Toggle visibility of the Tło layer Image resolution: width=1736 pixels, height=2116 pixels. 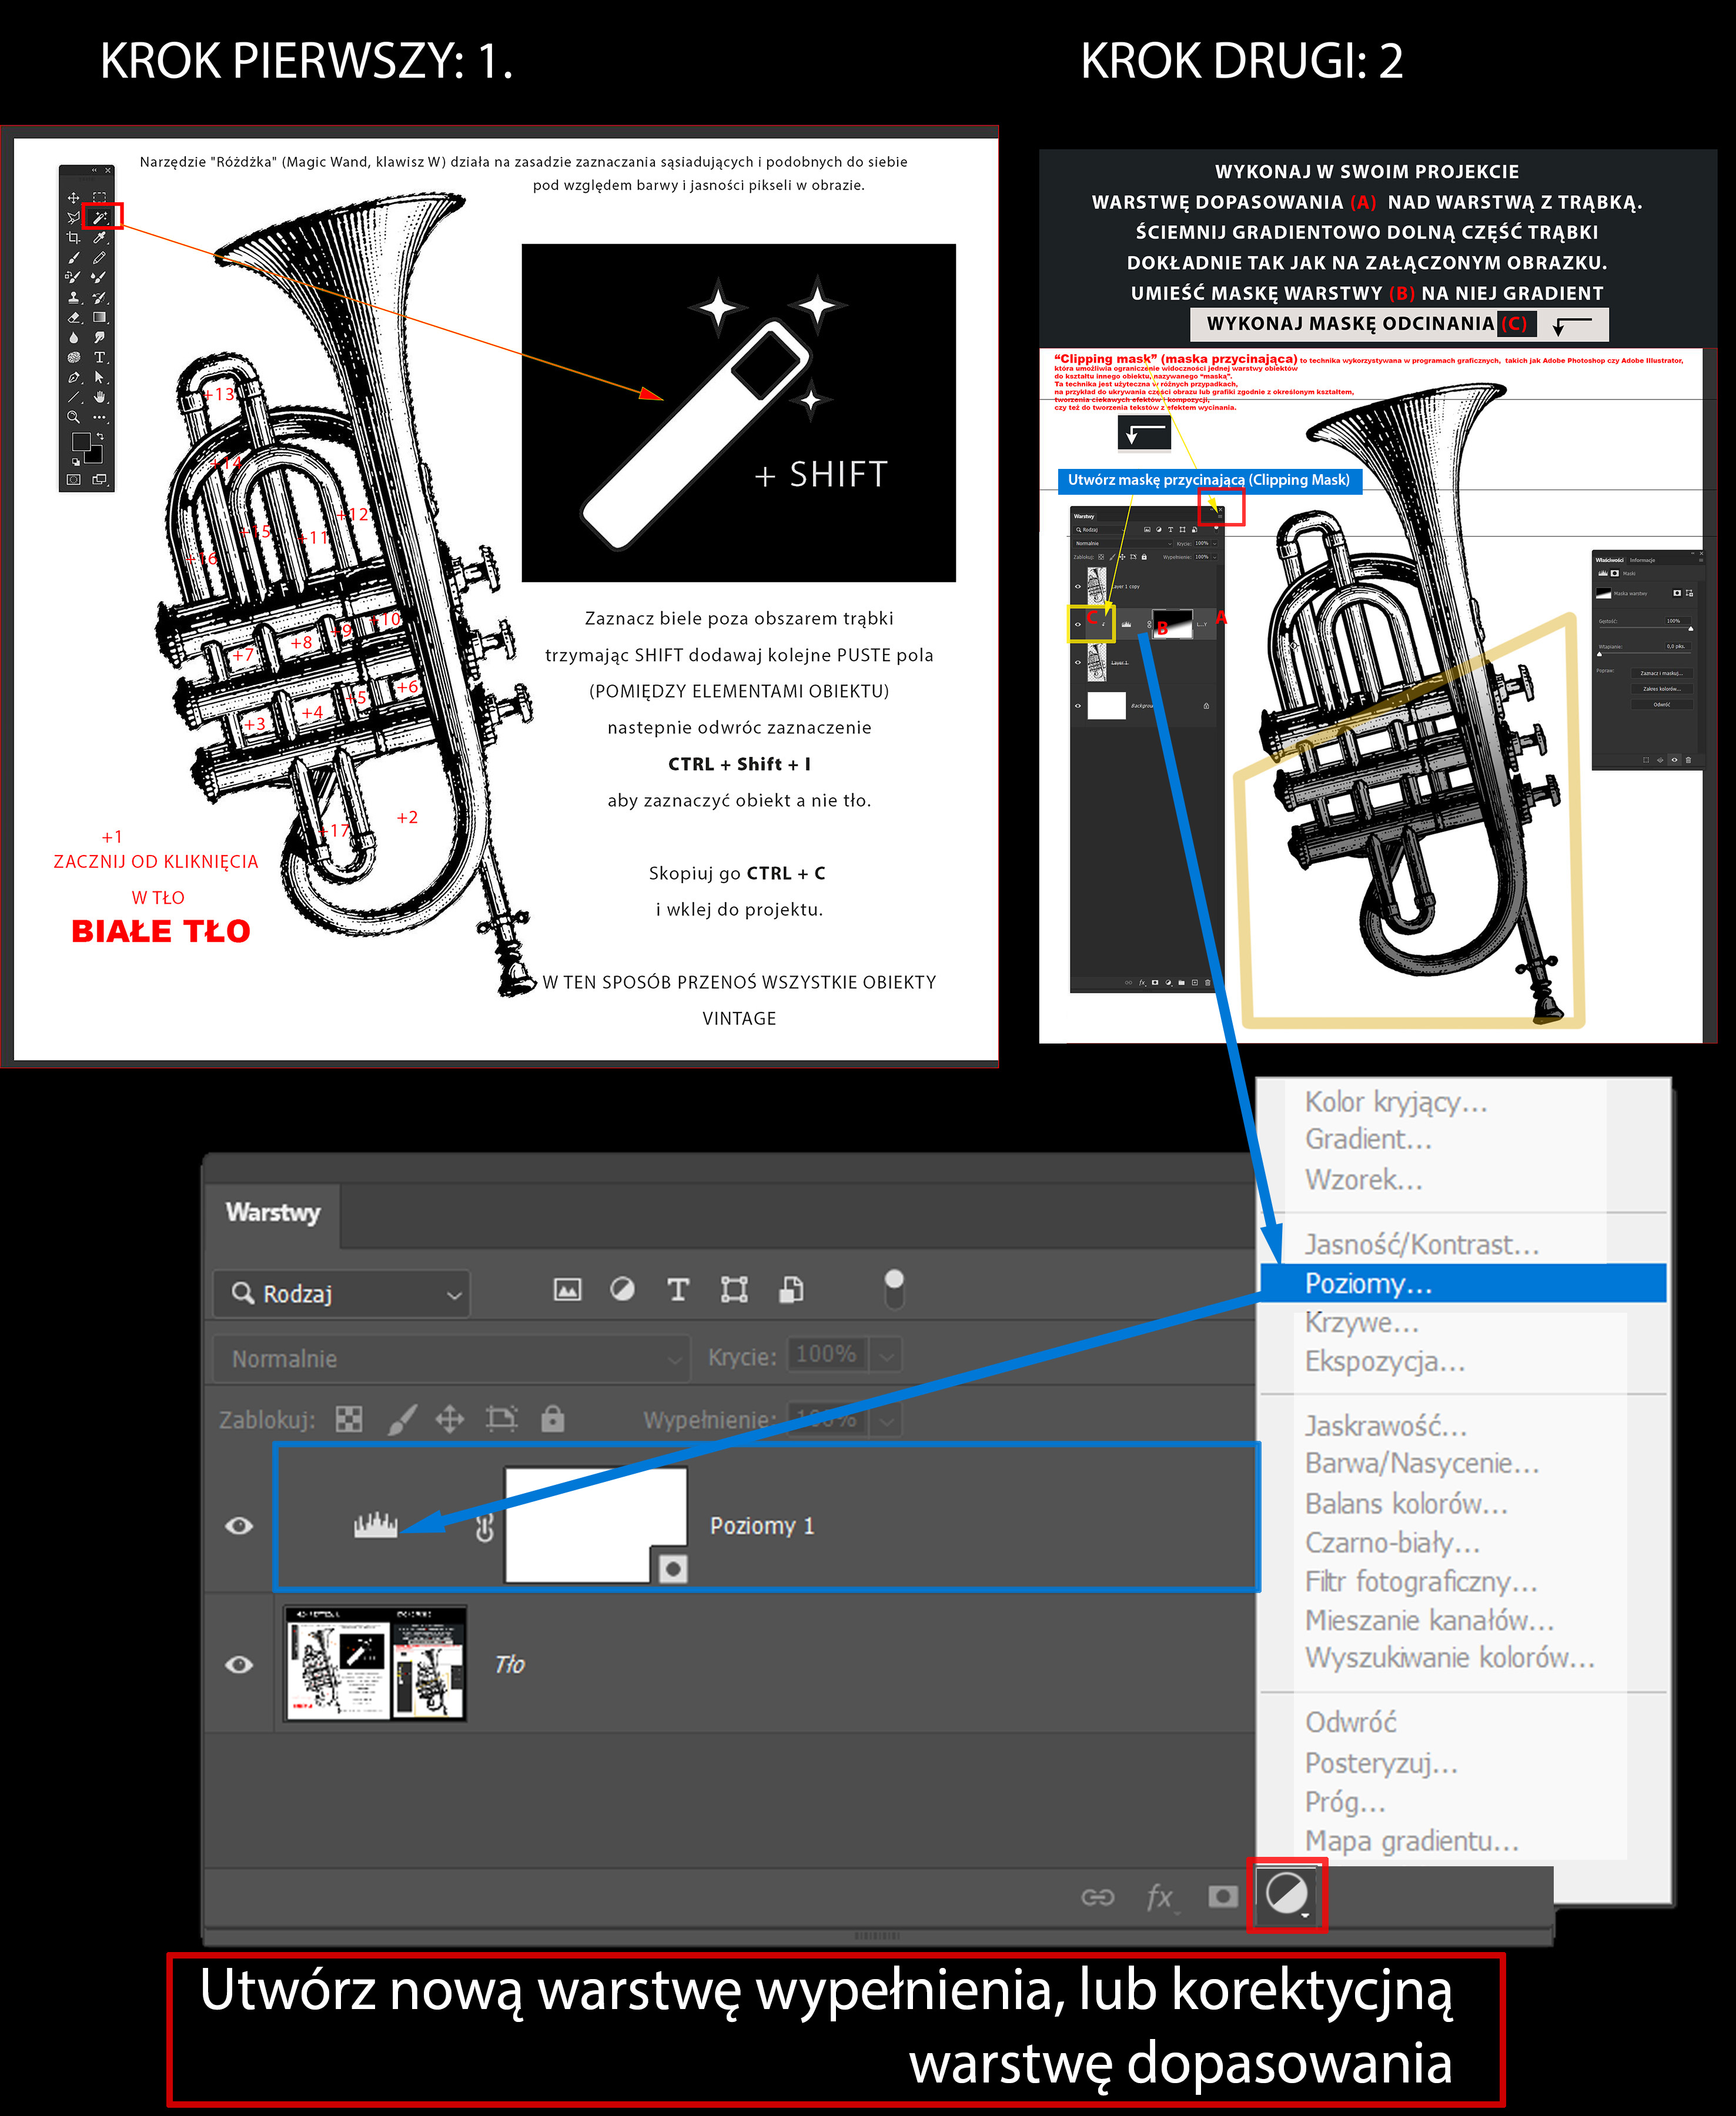[x=239, y=1664]
